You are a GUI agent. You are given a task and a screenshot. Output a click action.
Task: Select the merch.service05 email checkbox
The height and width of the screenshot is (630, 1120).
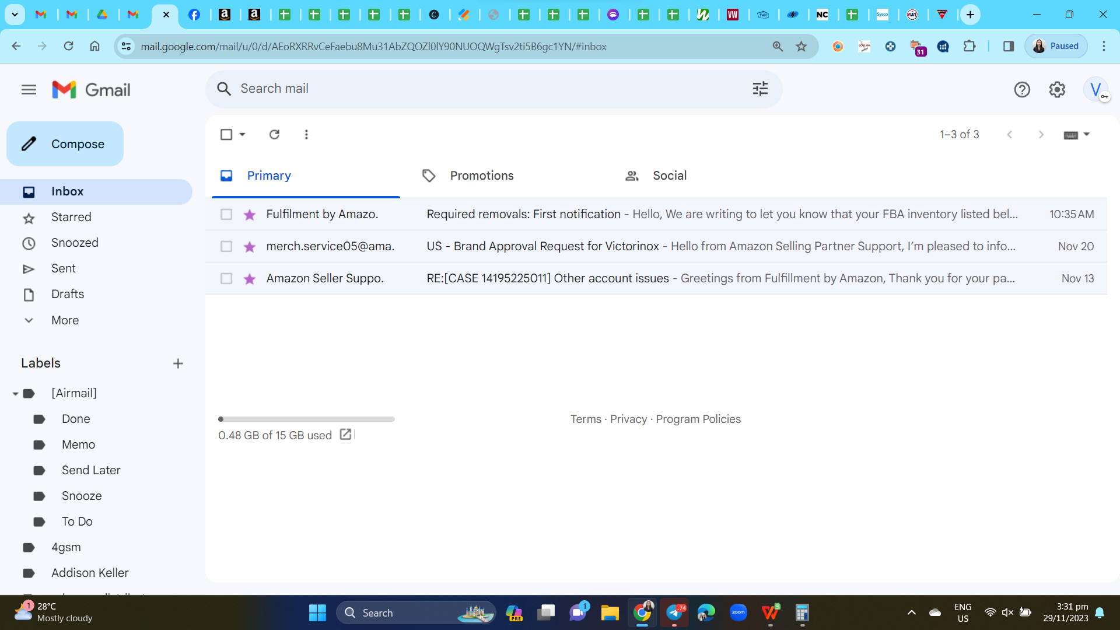(x=226, y=247)
